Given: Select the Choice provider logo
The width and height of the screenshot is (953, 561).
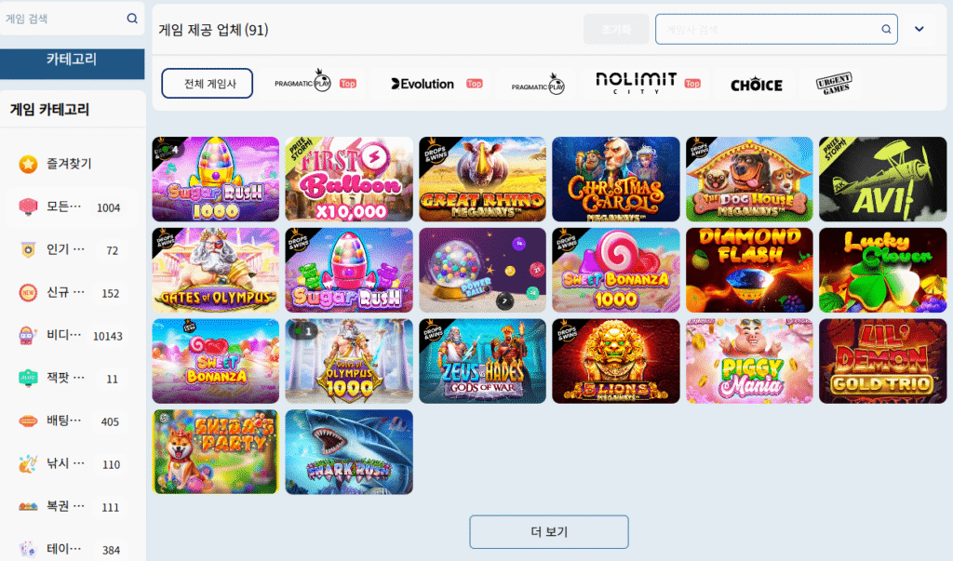Looking at the screenshot, I should tap(756, 85).
